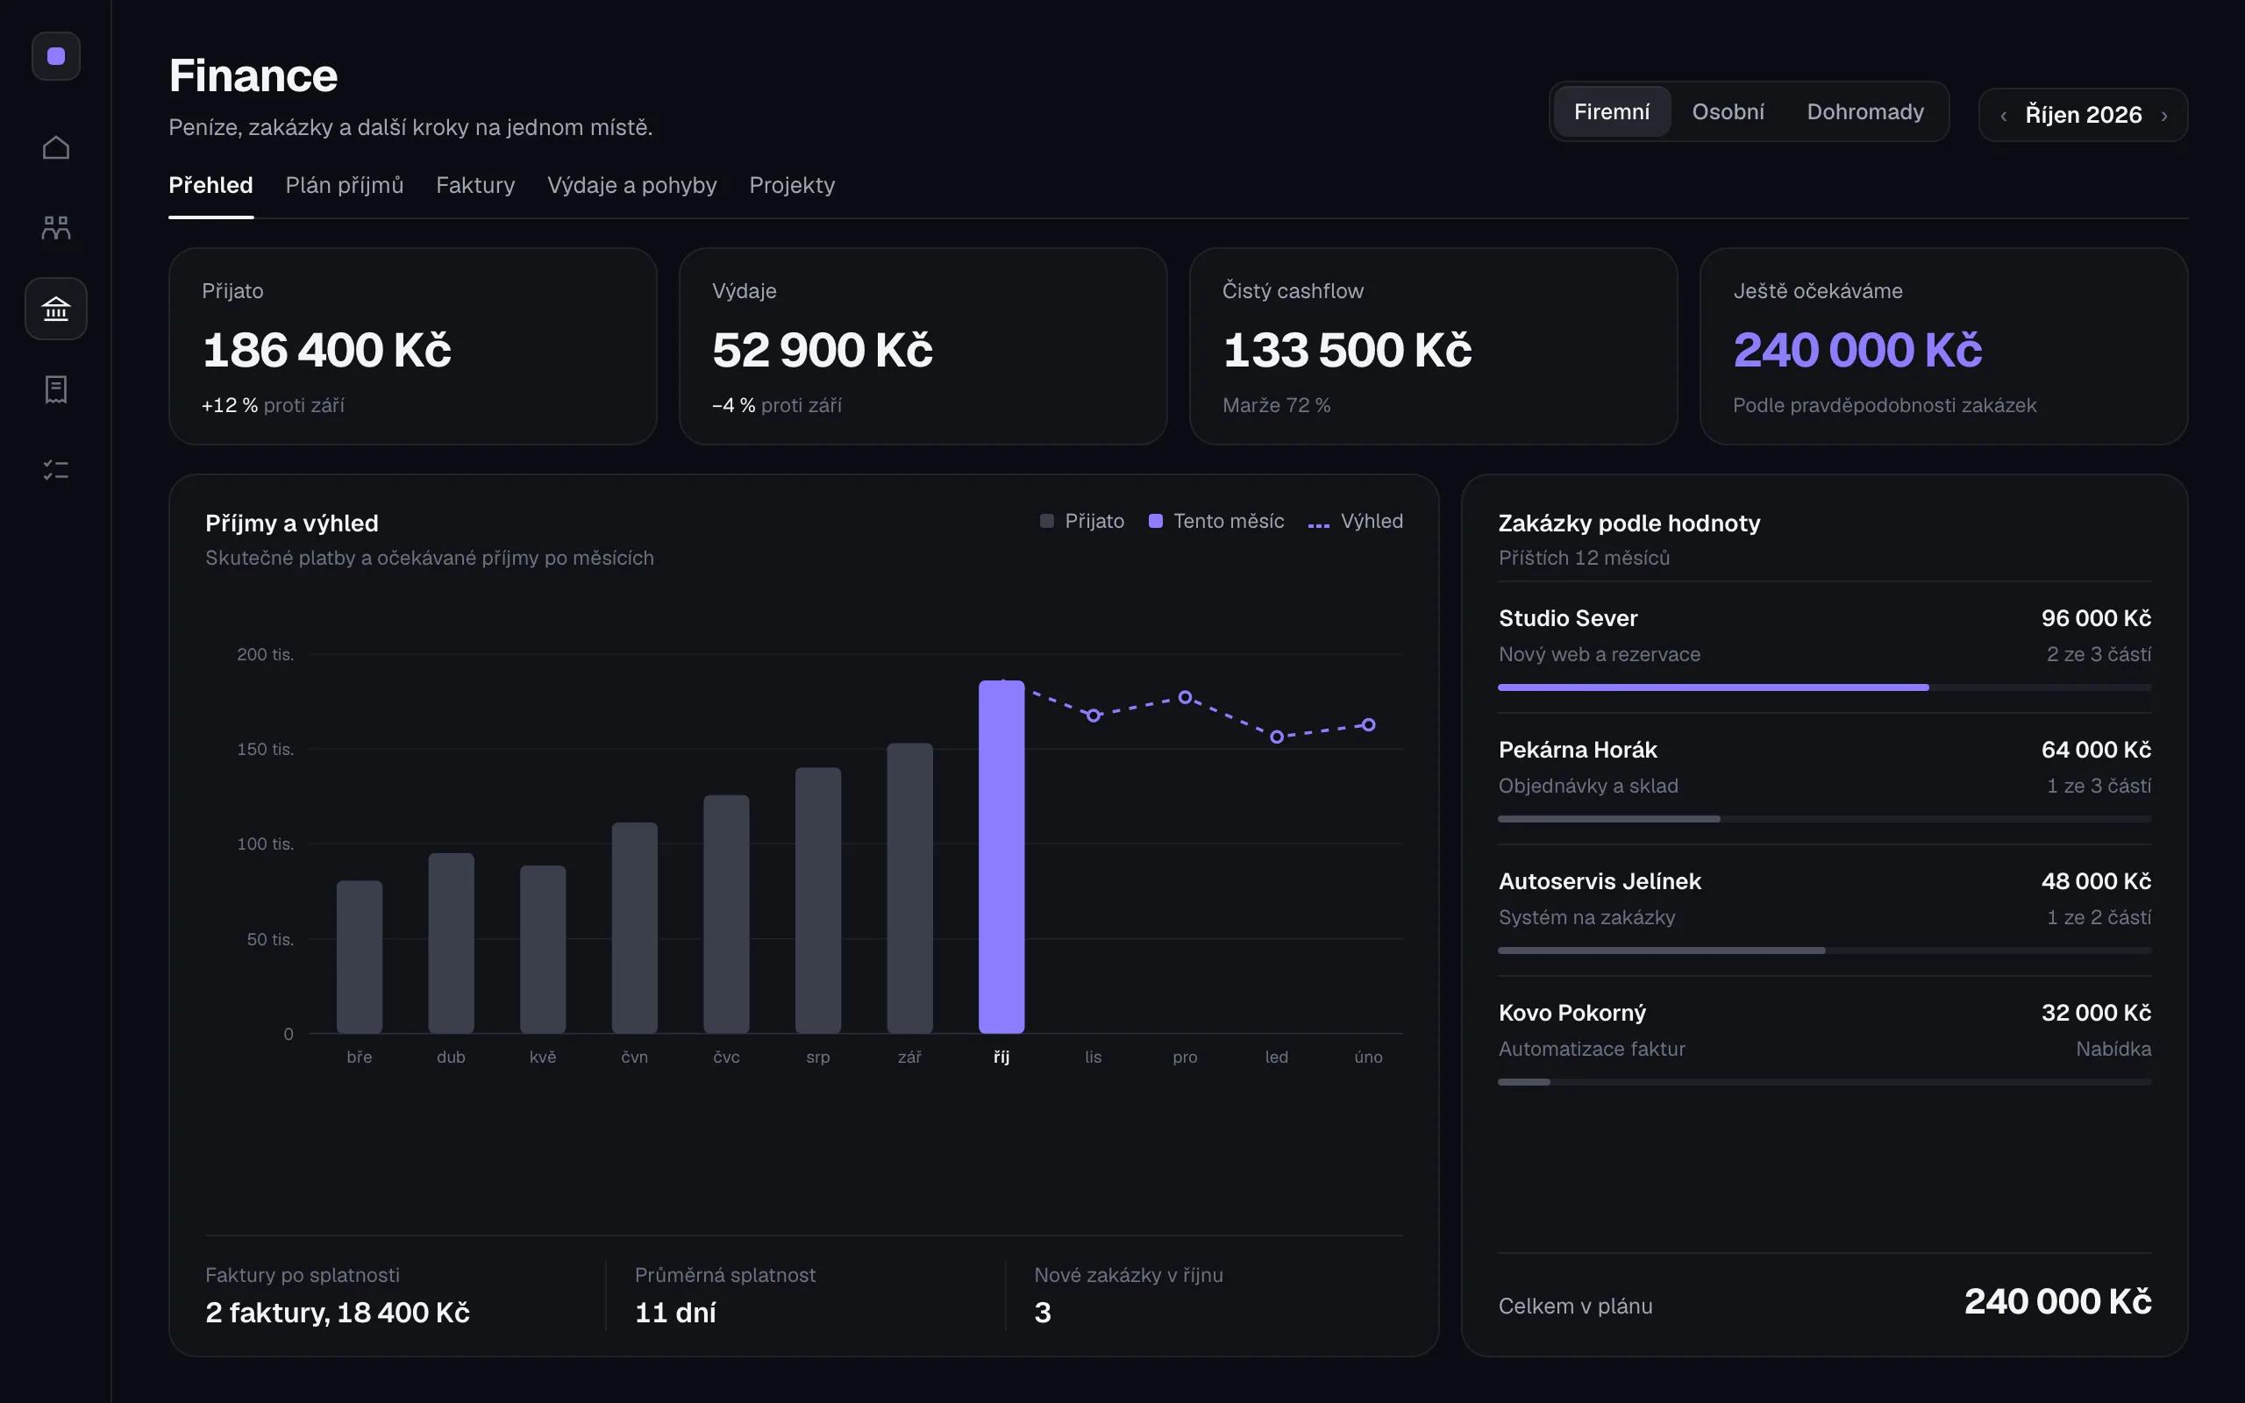This screenshot has height=1403, width=2245.
Task: Click the Celkem v plánu 240 000 Kč total
Action: tap(2057, 1302)
